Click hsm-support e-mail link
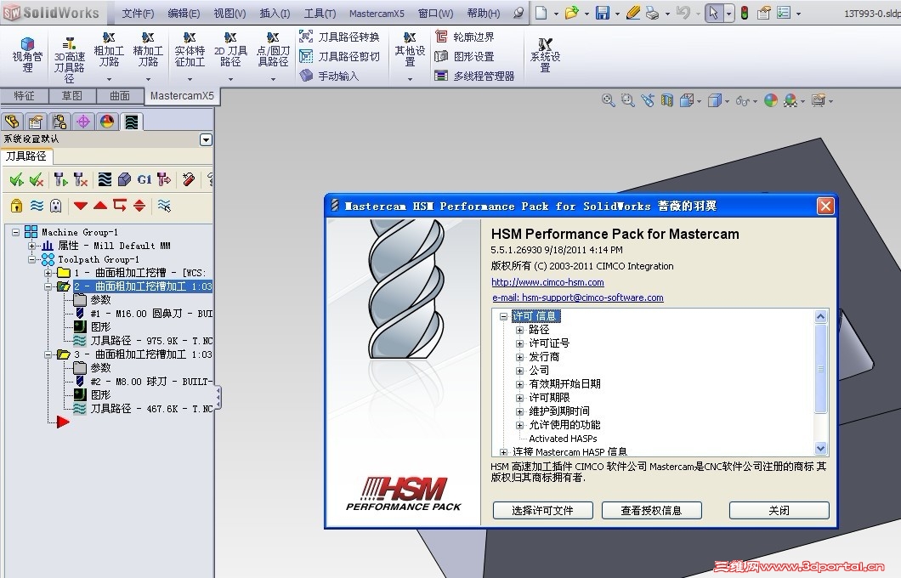The width and height of the screenshot is (901, 578). [x=578, y=297]
